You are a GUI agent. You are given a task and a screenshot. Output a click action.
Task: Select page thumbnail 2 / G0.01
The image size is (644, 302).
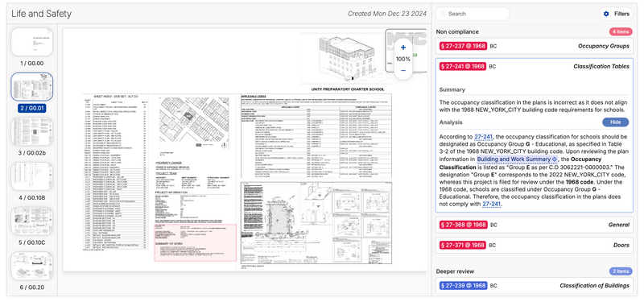pyautogui.click(x=32, y=87)
